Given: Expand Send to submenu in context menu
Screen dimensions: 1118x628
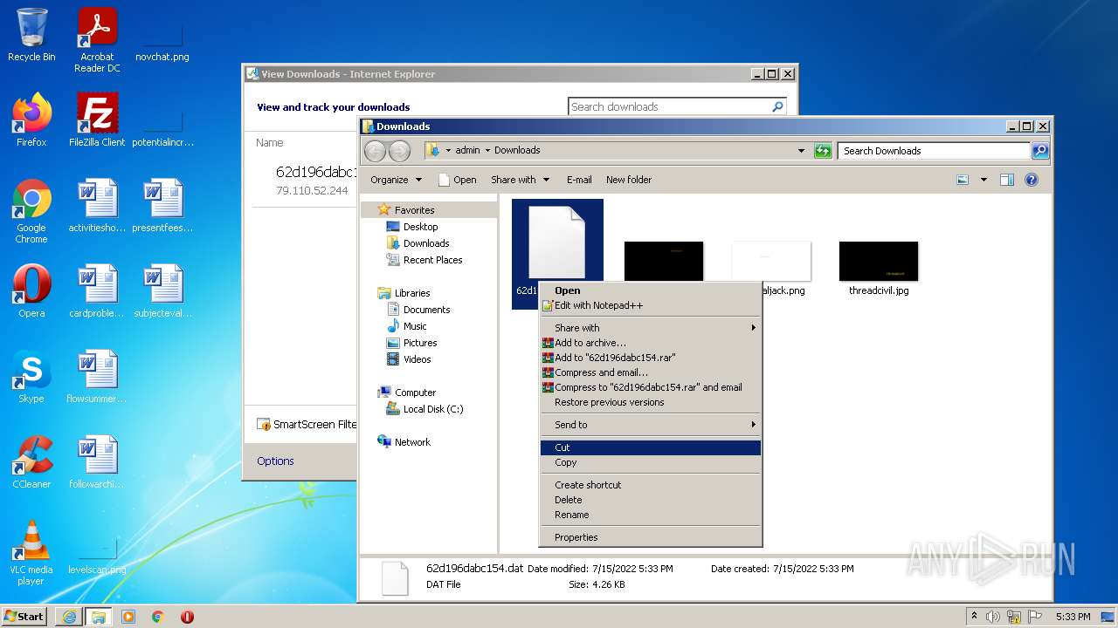Looking at the screenshot, I should (x=651, y=425).
